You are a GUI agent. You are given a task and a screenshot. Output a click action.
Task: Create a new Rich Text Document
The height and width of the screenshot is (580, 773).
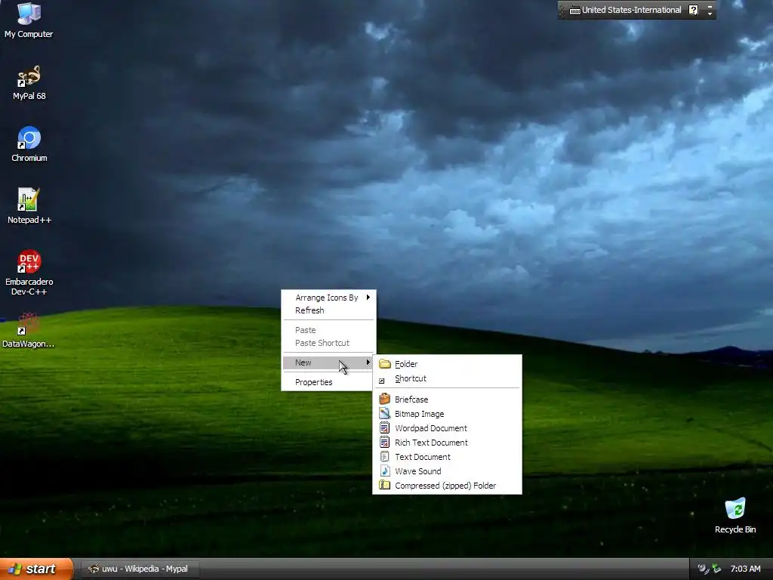tap(447, 443)
